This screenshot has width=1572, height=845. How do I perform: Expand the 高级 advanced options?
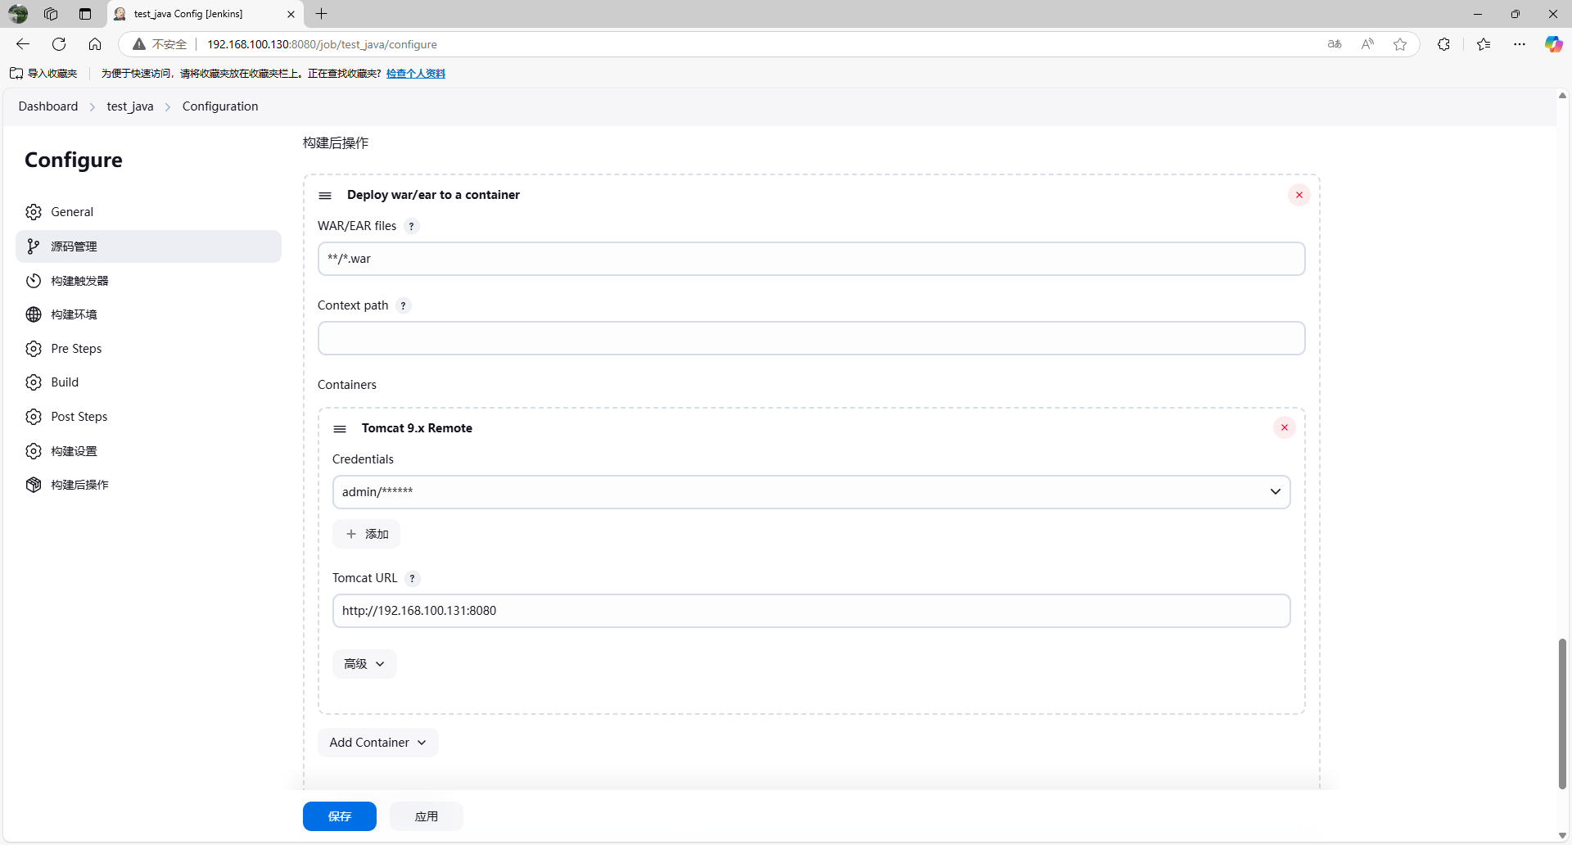(x=364, y=664)
